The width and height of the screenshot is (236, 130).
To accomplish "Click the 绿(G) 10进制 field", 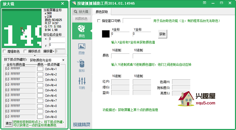I will 142,87.
